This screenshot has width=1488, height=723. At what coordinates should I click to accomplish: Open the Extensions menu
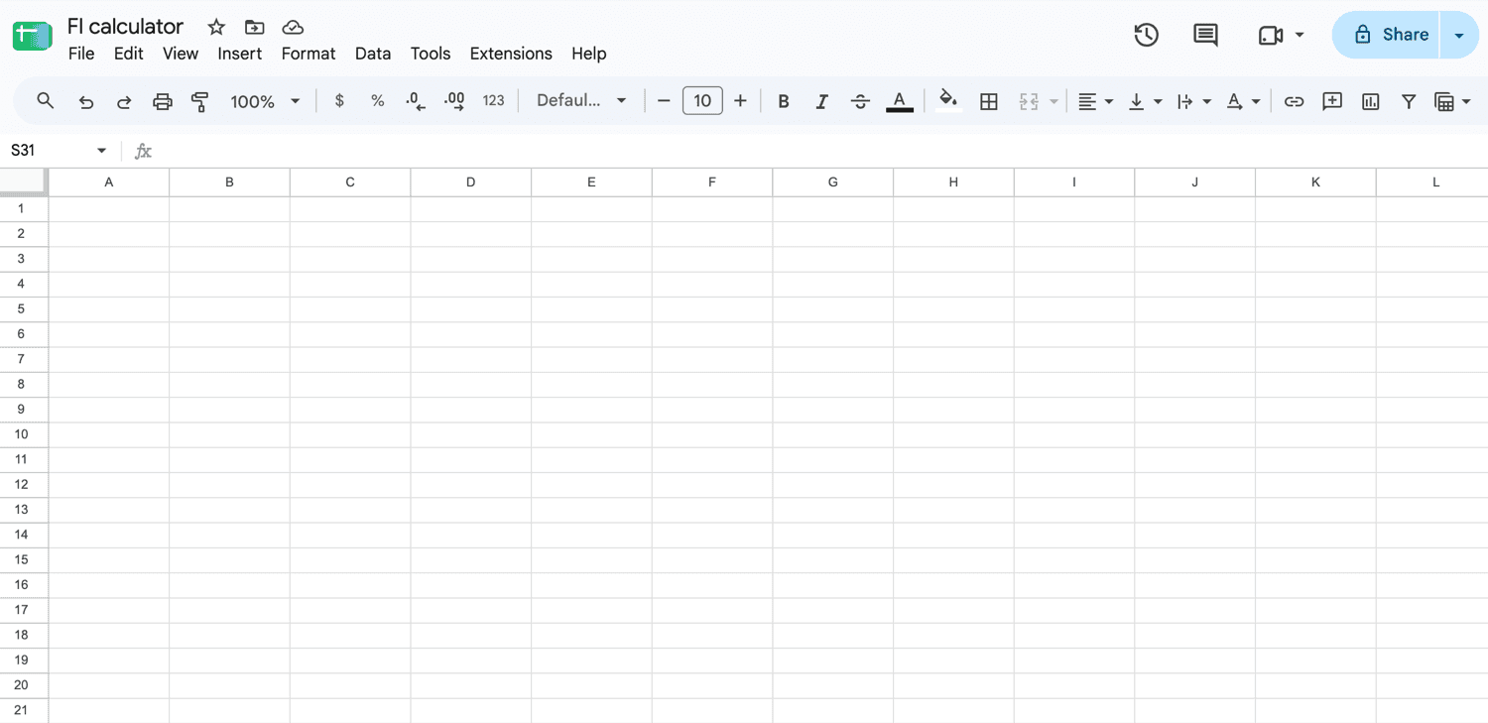[511, 54]
